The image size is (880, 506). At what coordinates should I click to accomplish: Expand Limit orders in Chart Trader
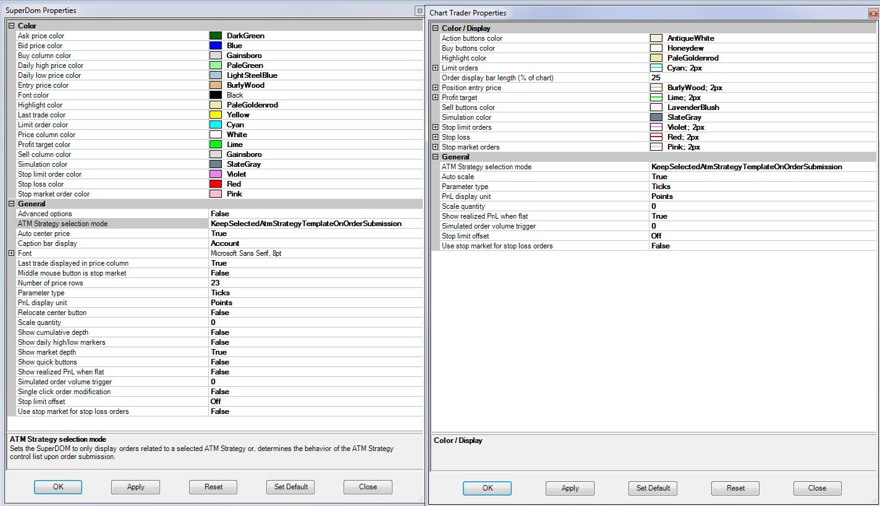coord(436,68)
